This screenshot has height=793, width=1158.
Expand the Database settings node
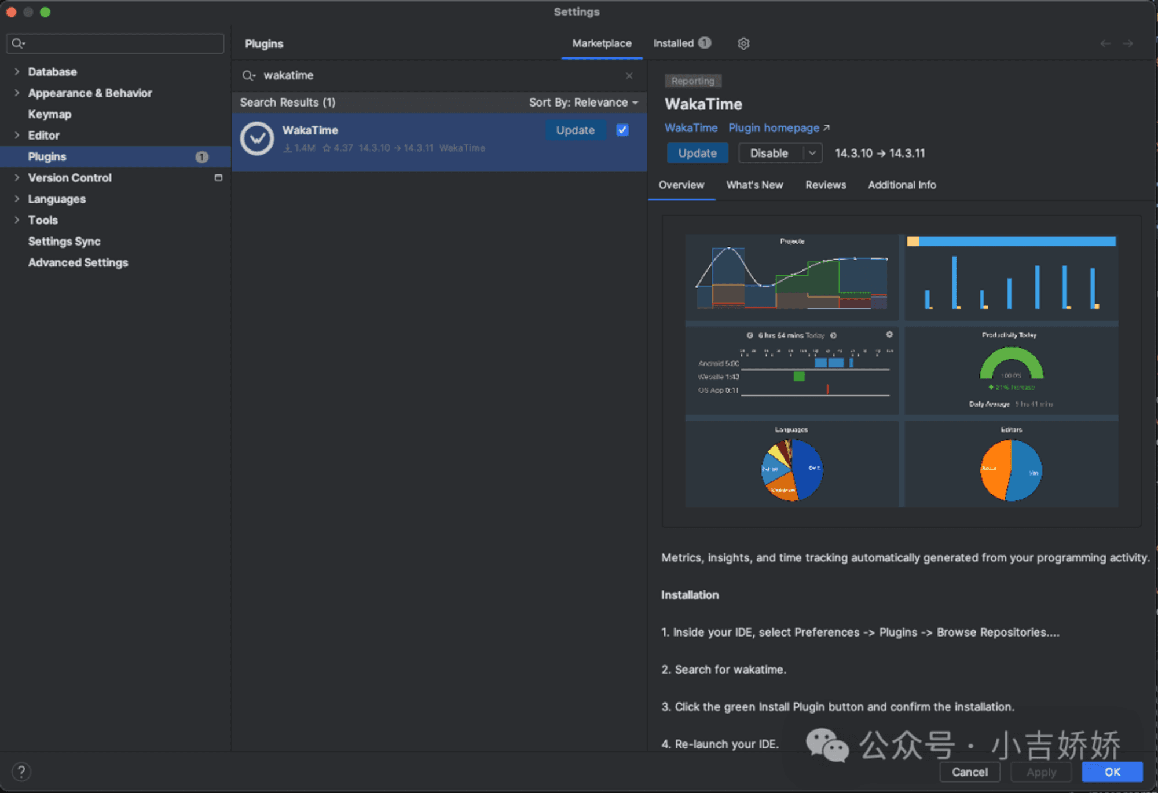[17, 71]
